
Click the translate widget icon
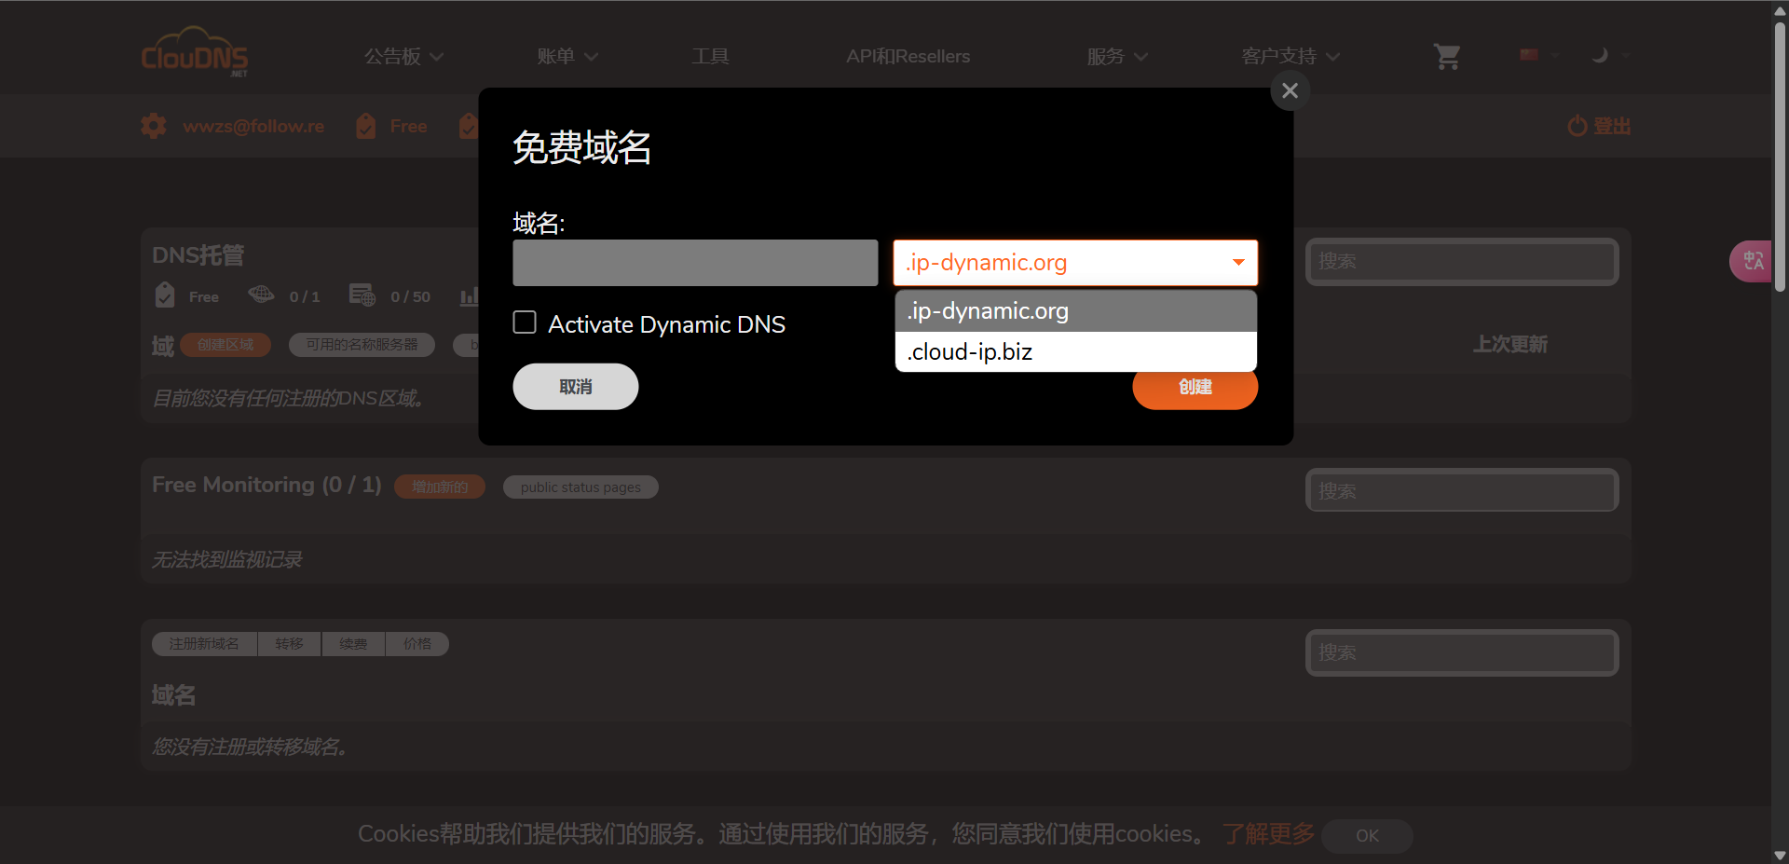(x=1753, y=261)
